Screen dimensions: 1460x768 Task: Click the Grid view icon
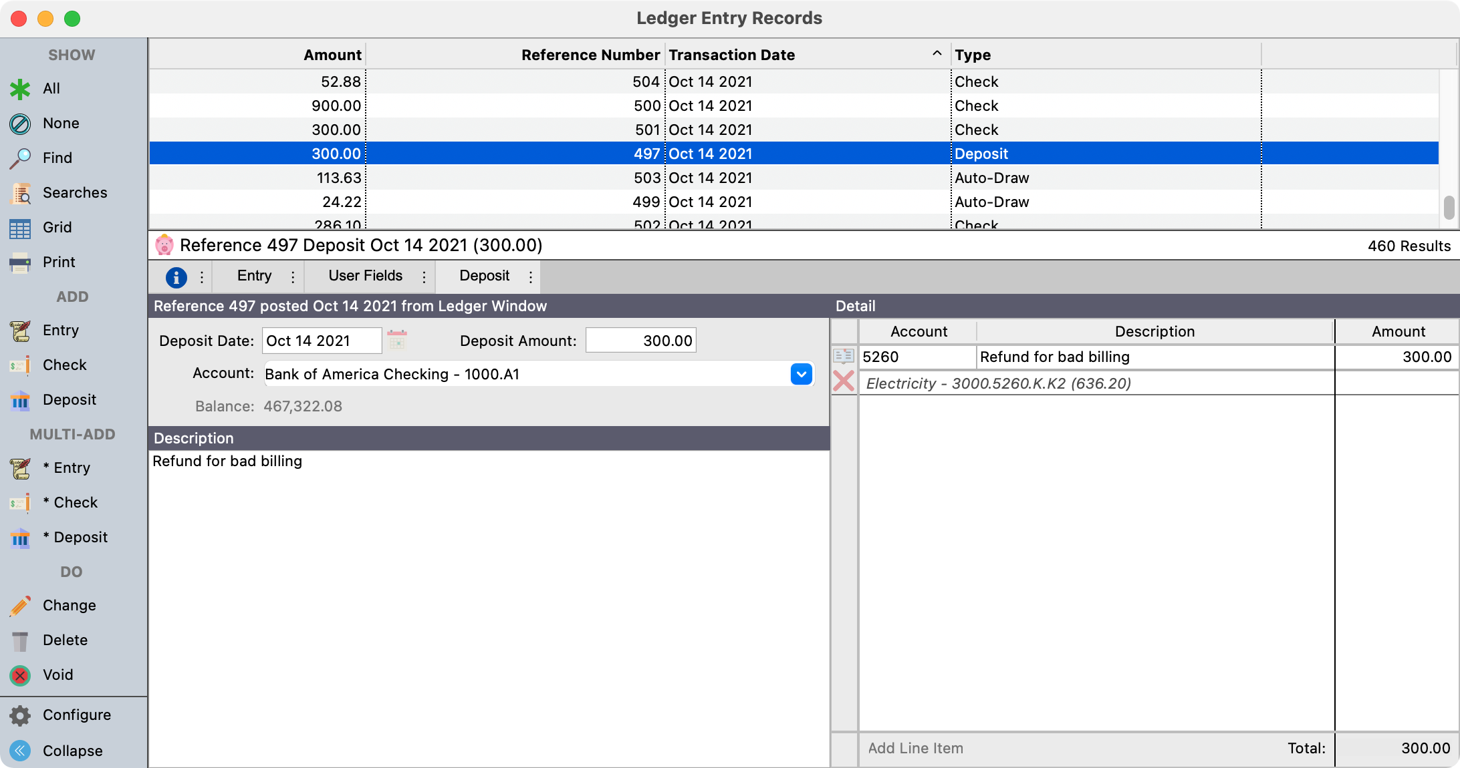coord(20,228)
